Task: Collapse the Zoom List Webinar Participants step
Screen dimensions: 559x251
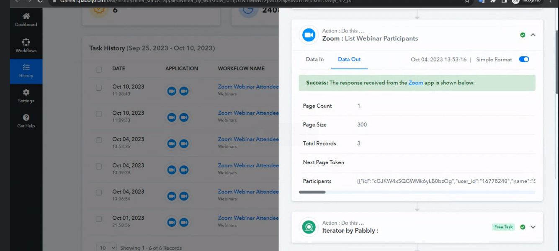Action: [x=533, y=35]
